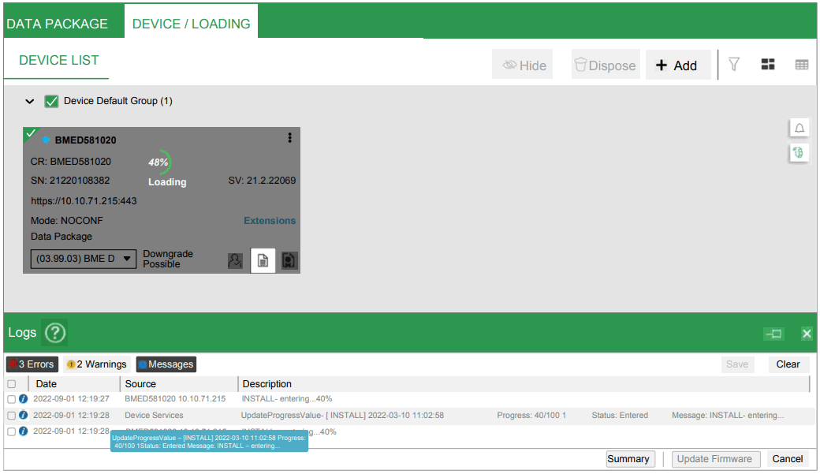Image resolution: width=820 pixels, height=474 pixels.
Task: Toggle the 2 Warnings filter
Action: [x=97, y=364]
